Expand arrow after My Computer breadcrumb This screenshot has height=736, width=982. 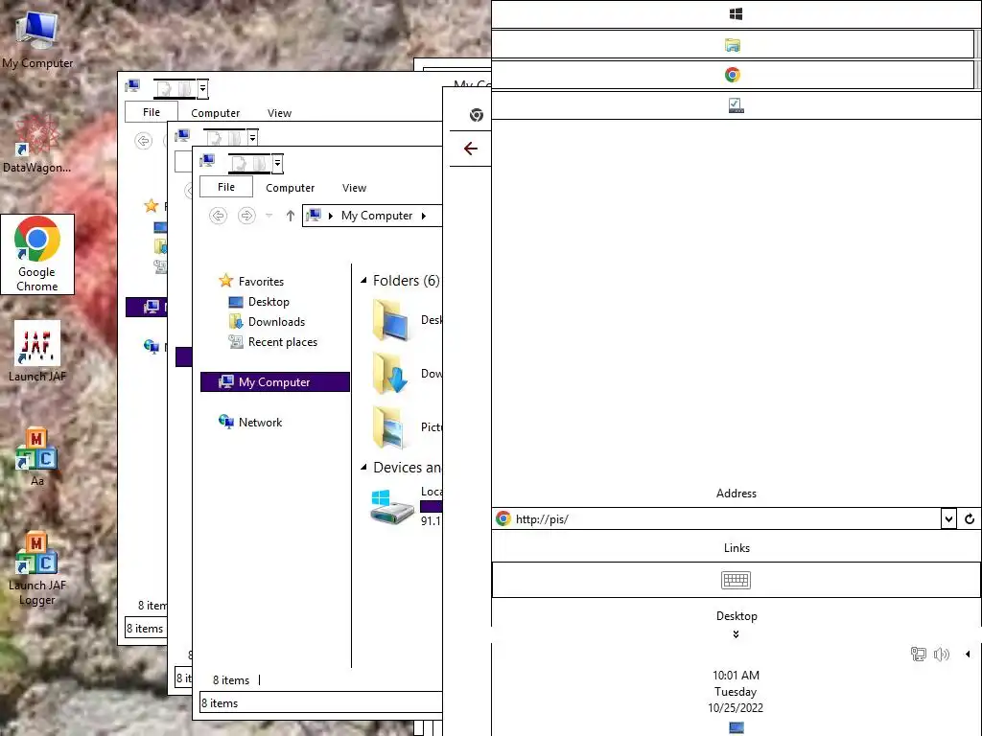pos(424,216)
